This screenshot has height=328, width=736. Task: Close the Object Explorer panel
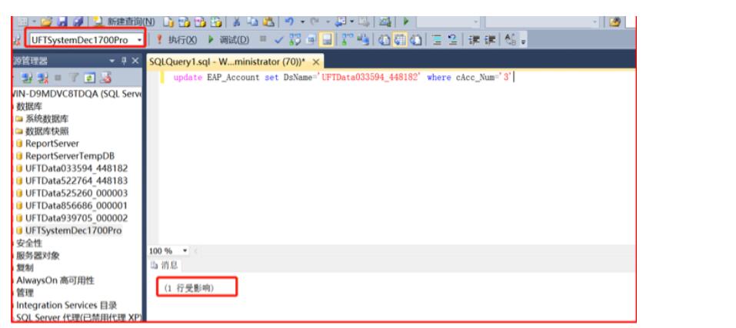[x=135, y=61]
